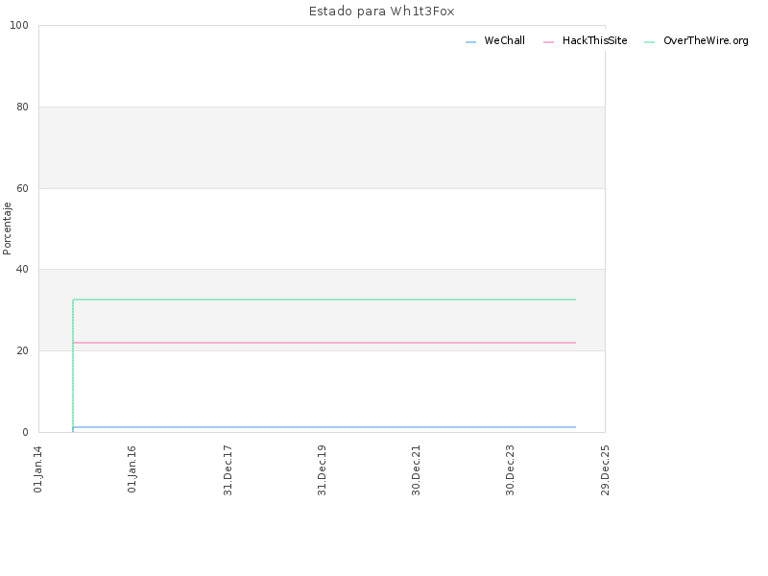Select the blue WeChall data line
Image resolution: width=768 pixels, height=576 pixels.
click(x=324, y=427)
